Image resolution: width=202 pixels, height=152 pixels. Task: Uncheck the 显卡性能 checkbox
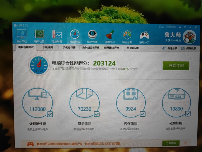coord(97,114)
